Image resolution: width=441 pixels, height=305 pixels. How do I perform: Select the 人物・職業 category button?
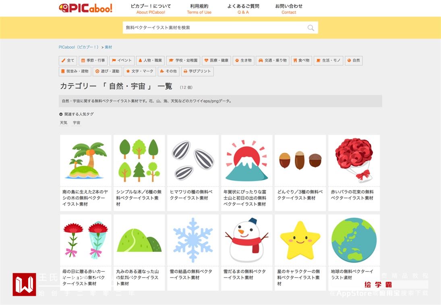pyautogui.click(x=150, y=60)
